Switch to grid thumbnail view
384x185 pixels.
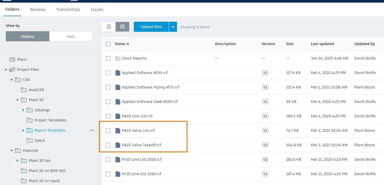point(109,27)
